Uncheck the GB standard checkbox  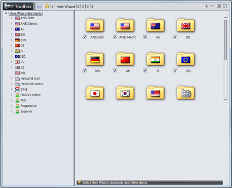point(115,70)
